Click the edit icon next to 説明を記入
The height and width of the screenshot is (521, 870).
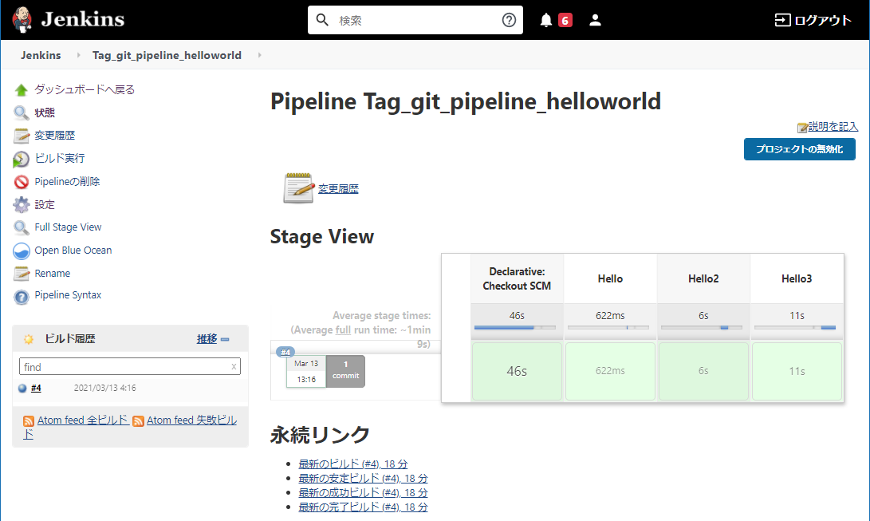click(802, 128)
